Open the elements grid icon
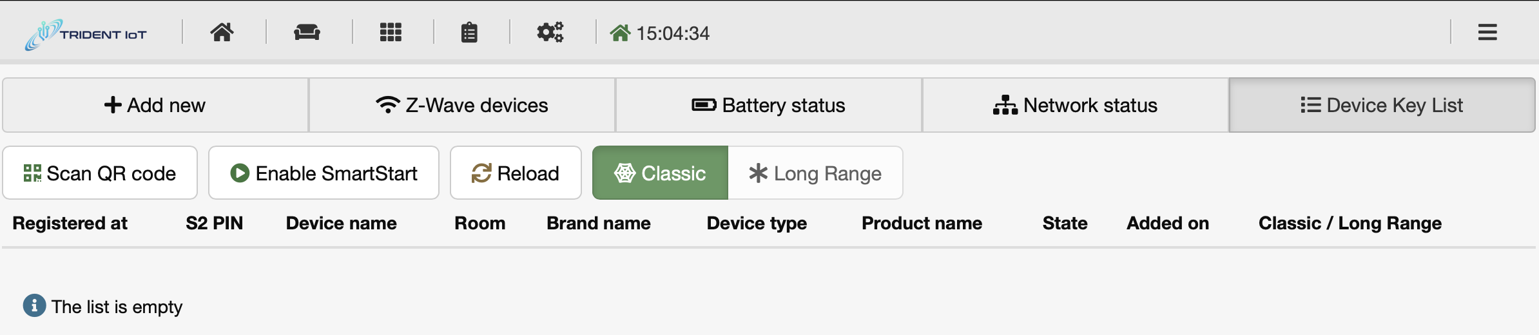 (x=391, y=32)
